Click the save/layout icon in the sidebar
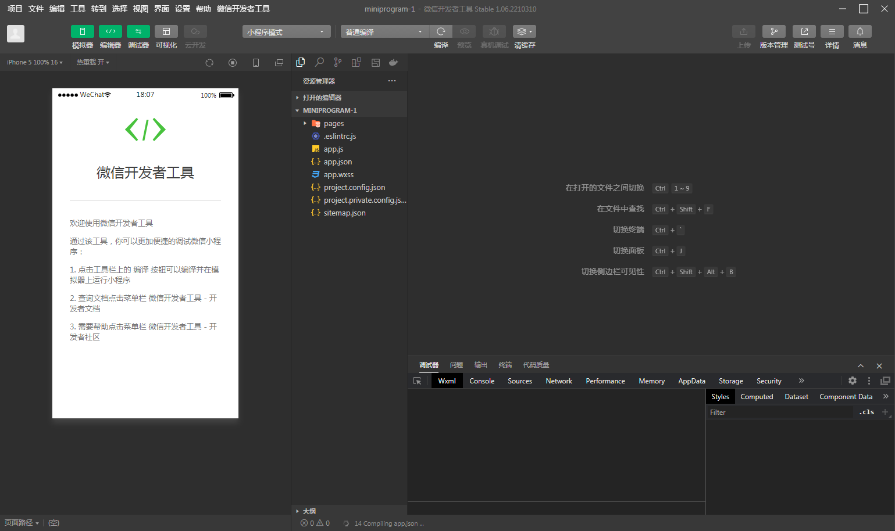The height and width of the screenshot is (531, 895). coord(376,62)
